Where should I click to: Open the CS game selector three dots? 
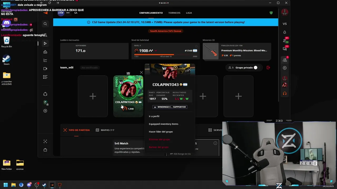pyautogui.click(x=68, y=13)
